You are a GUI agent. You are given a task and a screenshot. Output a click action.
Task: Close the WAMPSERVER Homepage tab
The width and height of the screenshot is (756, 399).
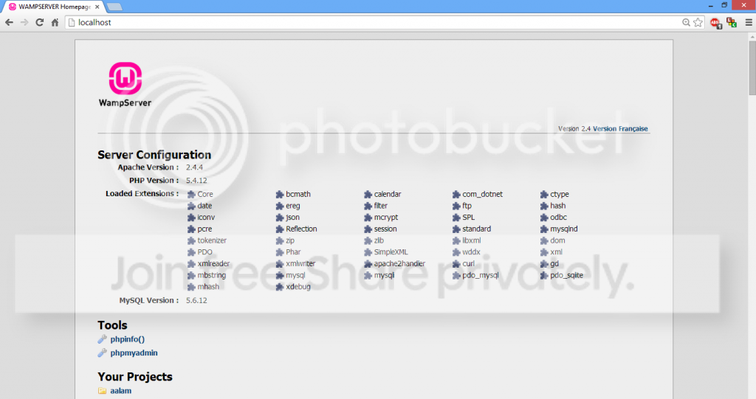tap(97, 7)
